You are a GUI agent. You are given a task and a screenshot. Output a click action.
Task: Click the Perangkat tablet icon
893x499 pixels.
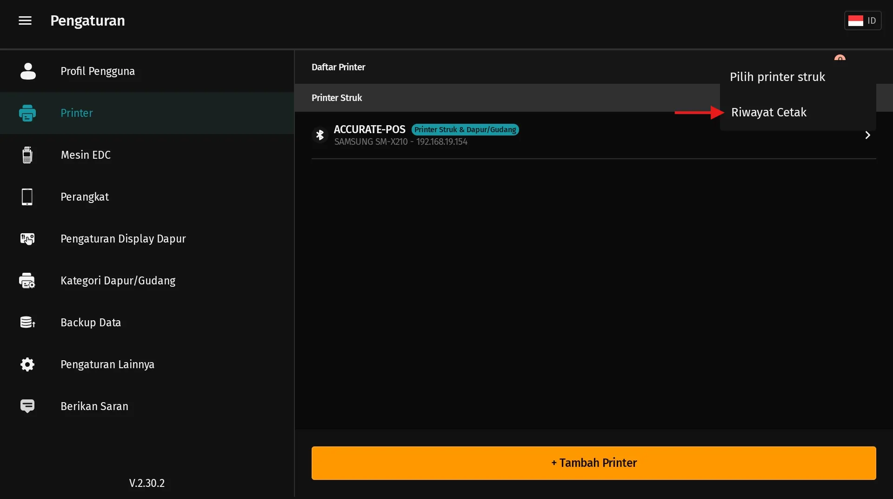27,197
